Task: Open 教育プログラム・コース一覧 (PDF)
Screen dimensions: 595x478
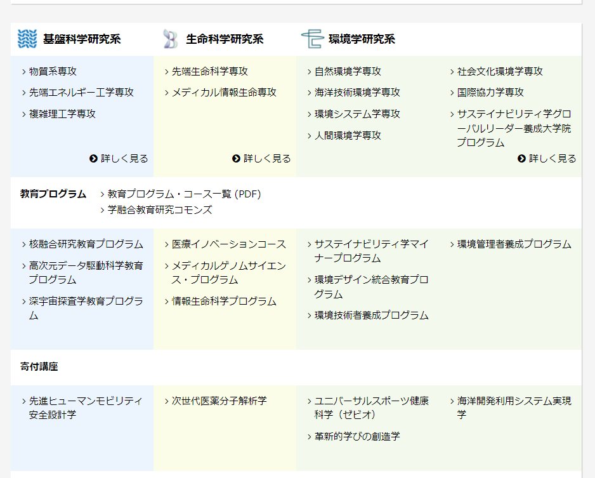Action: (x=184, y=194)
